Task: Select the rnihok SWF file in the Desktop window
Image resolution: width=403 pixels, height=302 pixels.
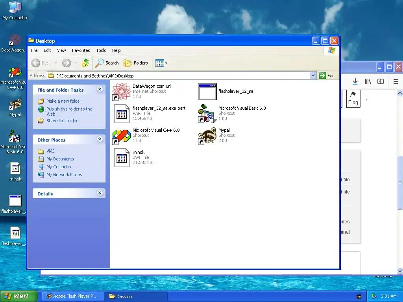Action: tap(121, 158)
